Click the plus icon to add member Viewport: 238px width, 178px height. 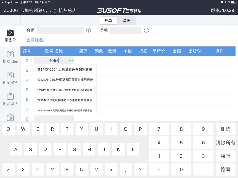pyautogui.click(x=89, y=30)
